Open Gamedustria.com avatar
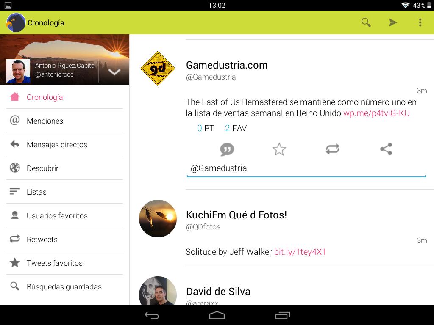The height and width of the screenshot is (325, 434). 158,69
